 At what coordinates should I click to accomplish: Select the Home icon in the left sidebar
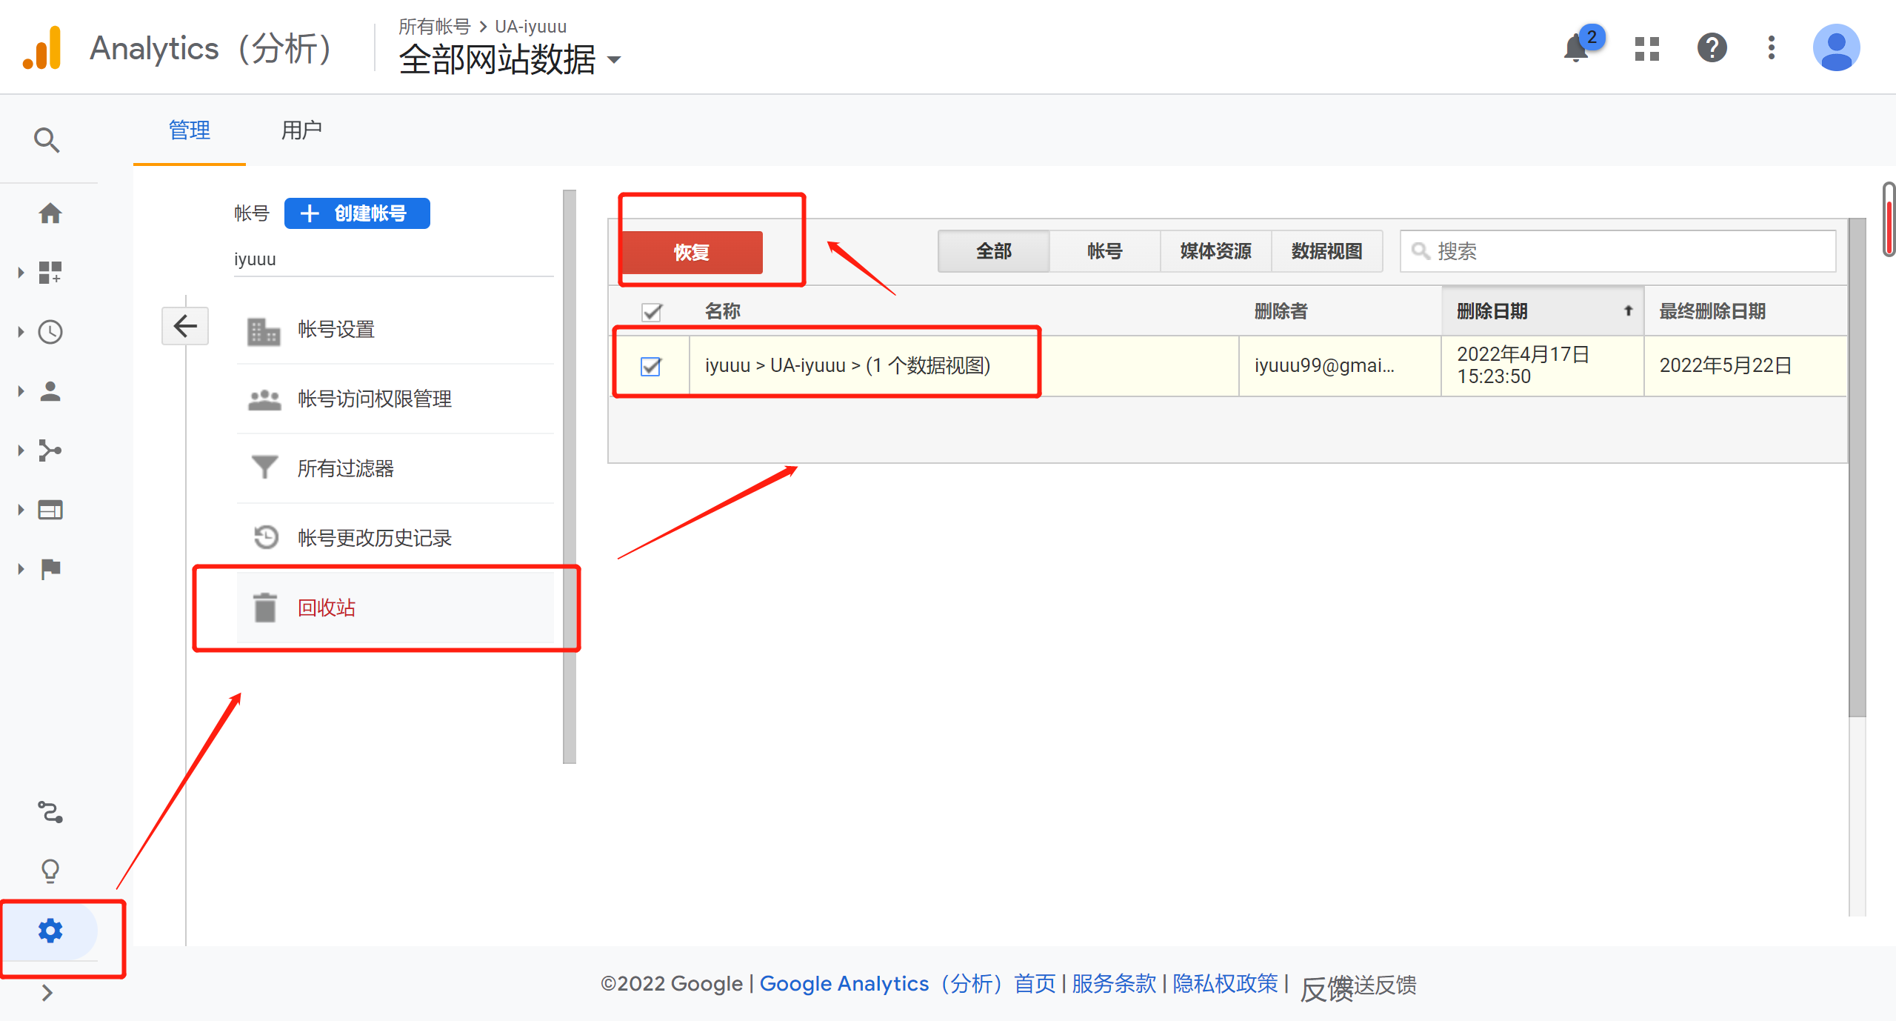tap(50, 213)
